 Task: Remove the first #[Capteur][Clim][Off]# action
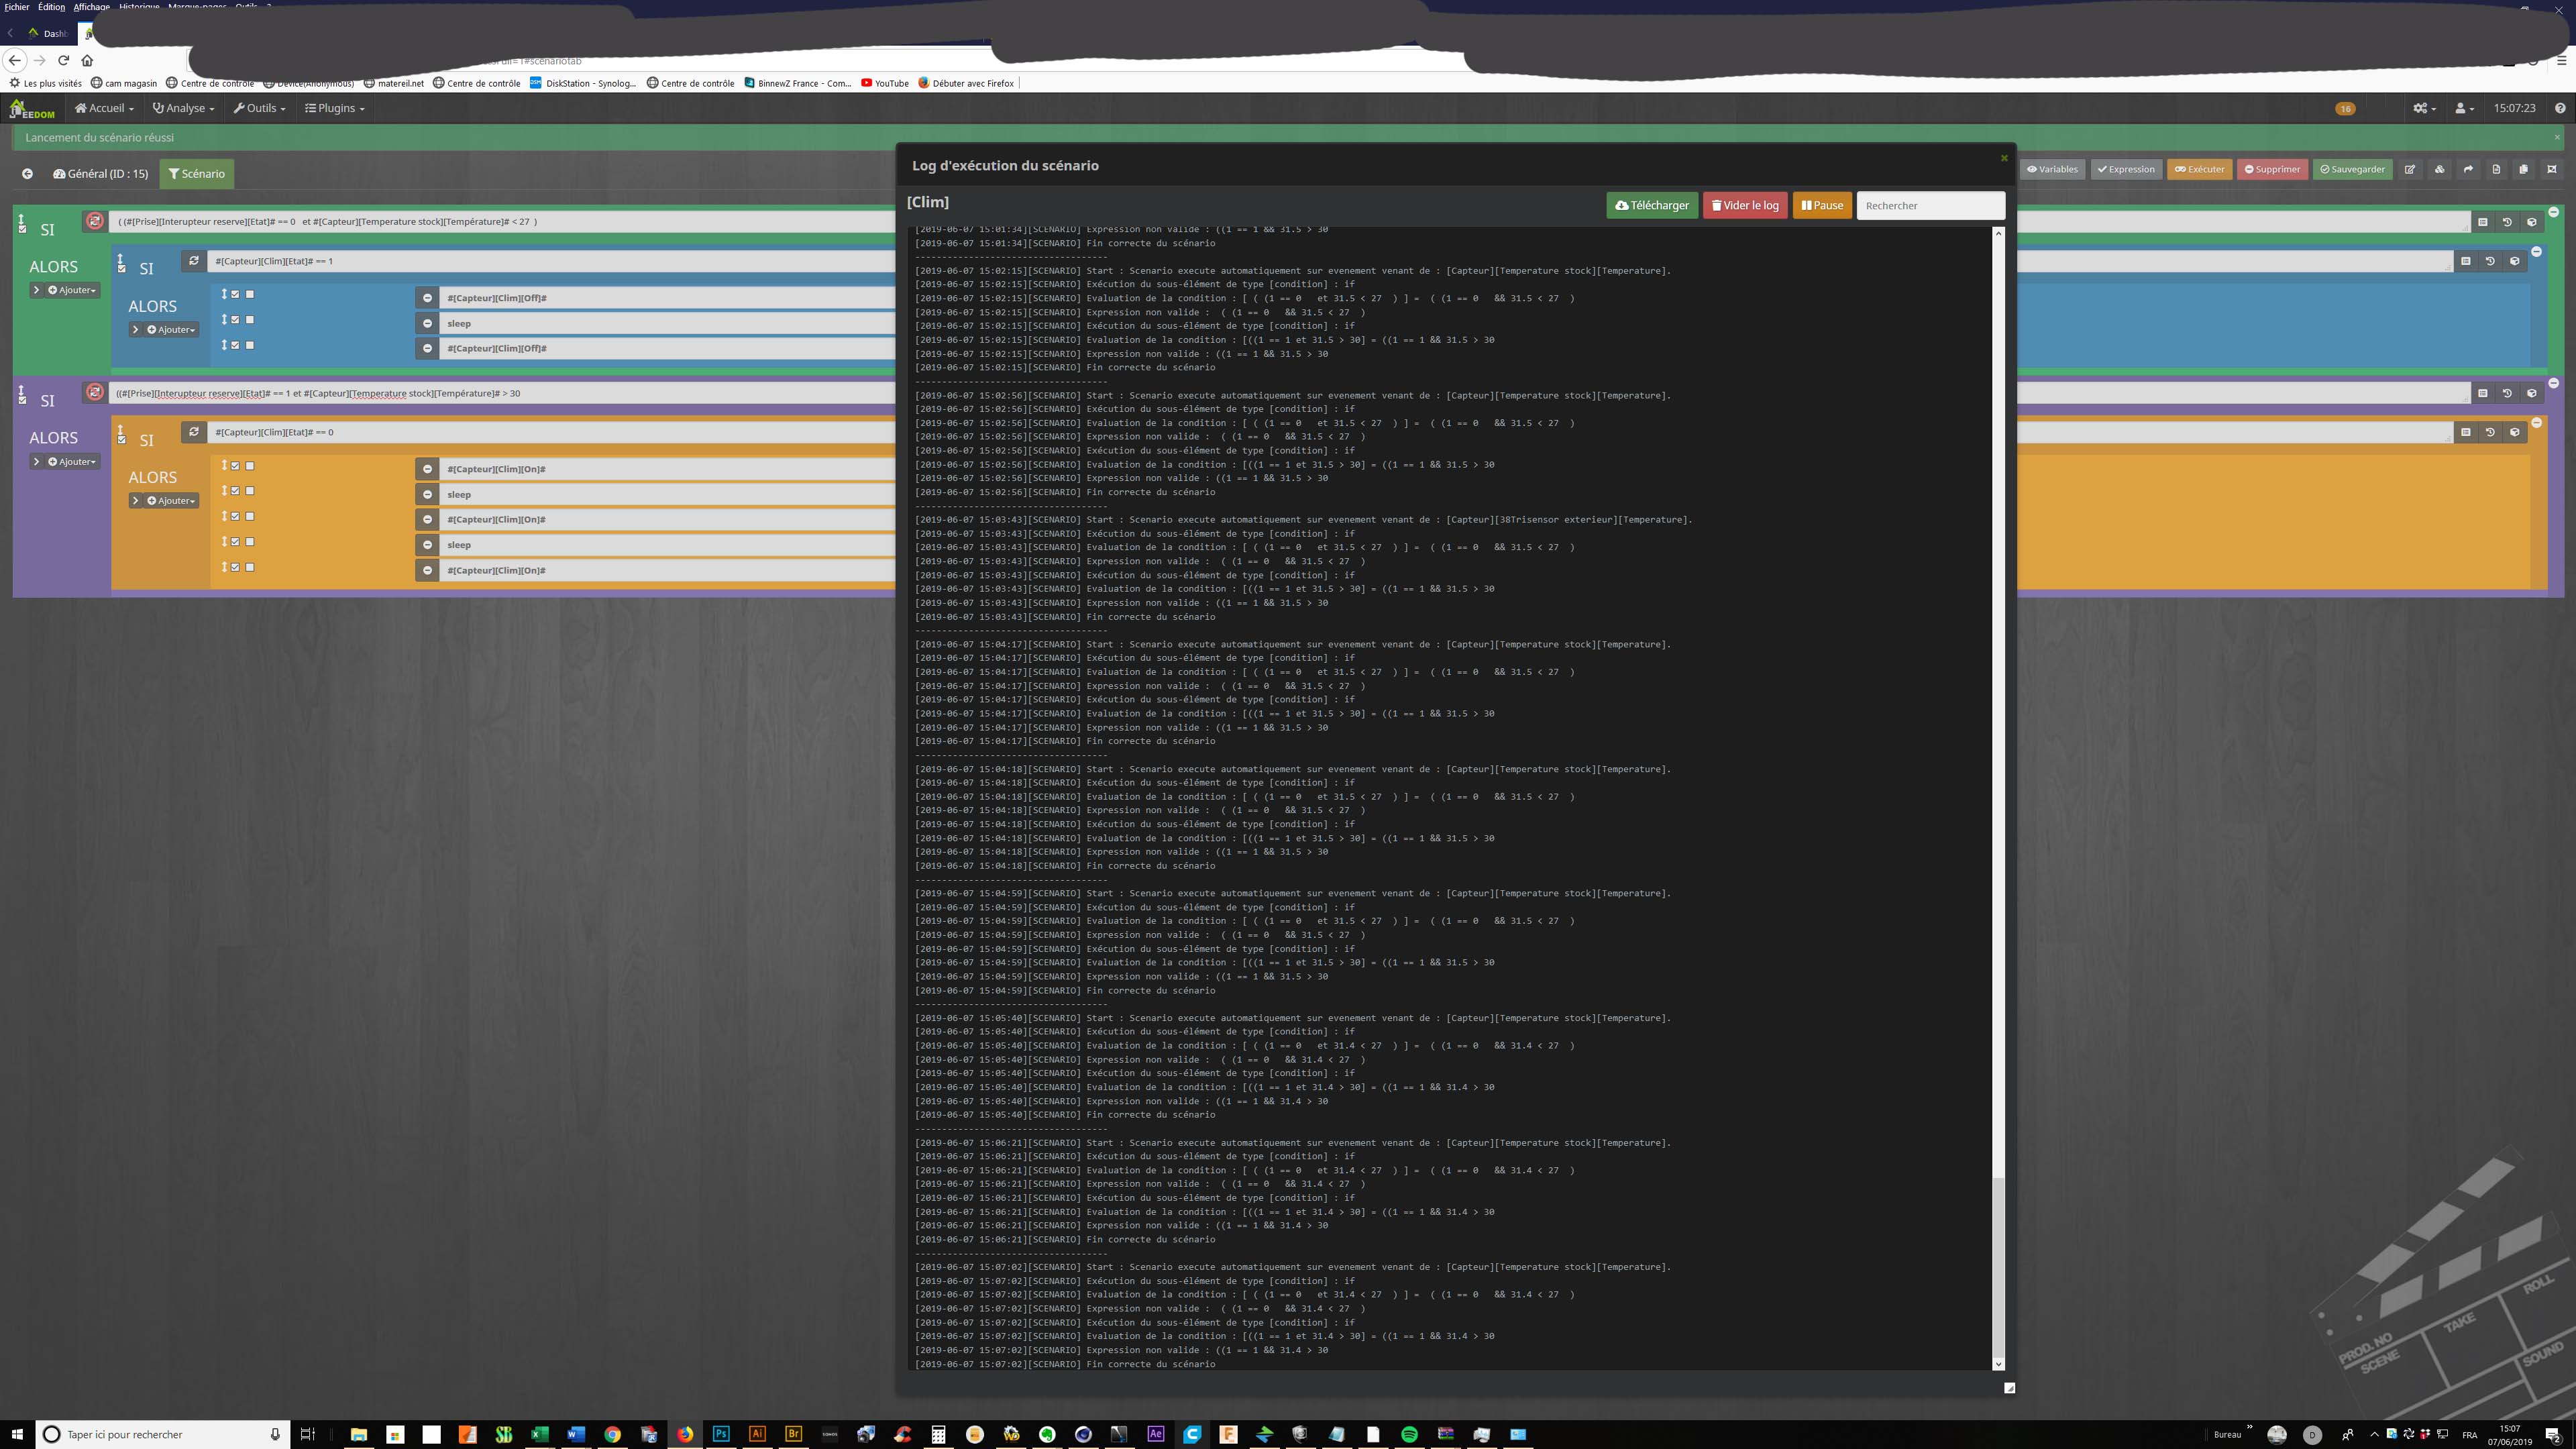pos(427,298)
